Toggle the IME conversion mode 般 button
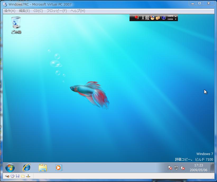The image size is (217, 182). point(147,18)
